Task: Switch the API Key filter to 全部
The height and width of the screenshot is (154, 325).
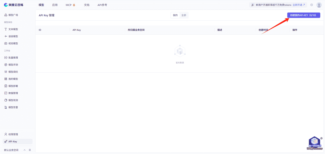Action: click(184, 15)
